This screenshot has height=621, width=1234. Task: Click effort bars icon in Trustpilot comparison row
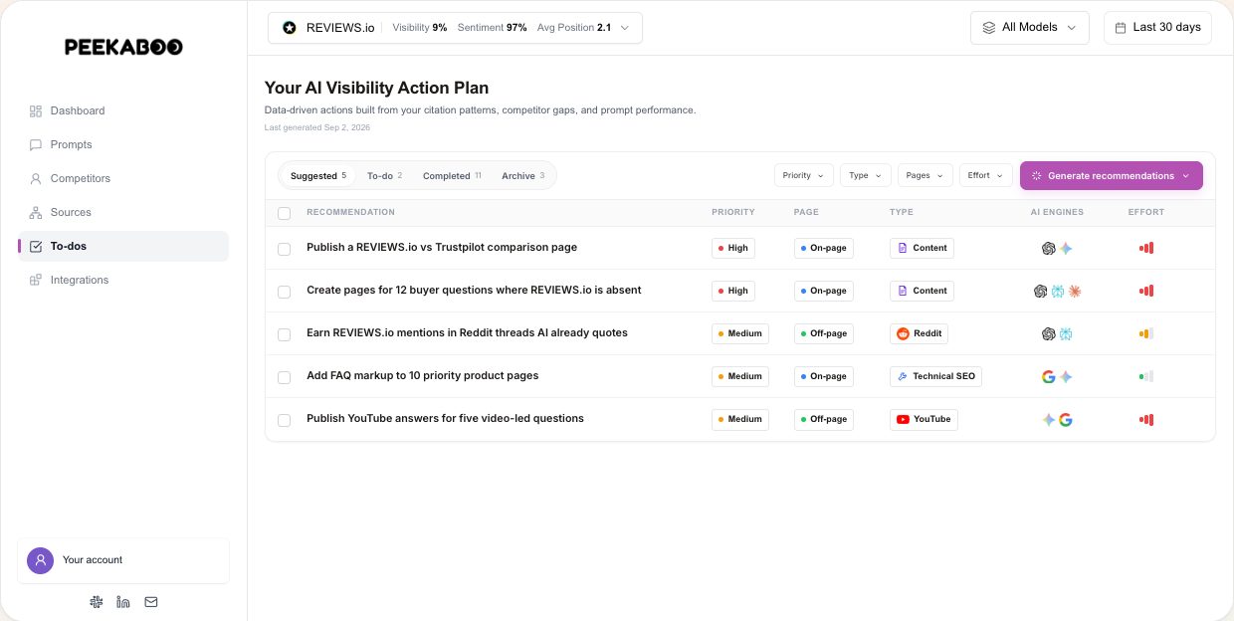coord(1146,248)
